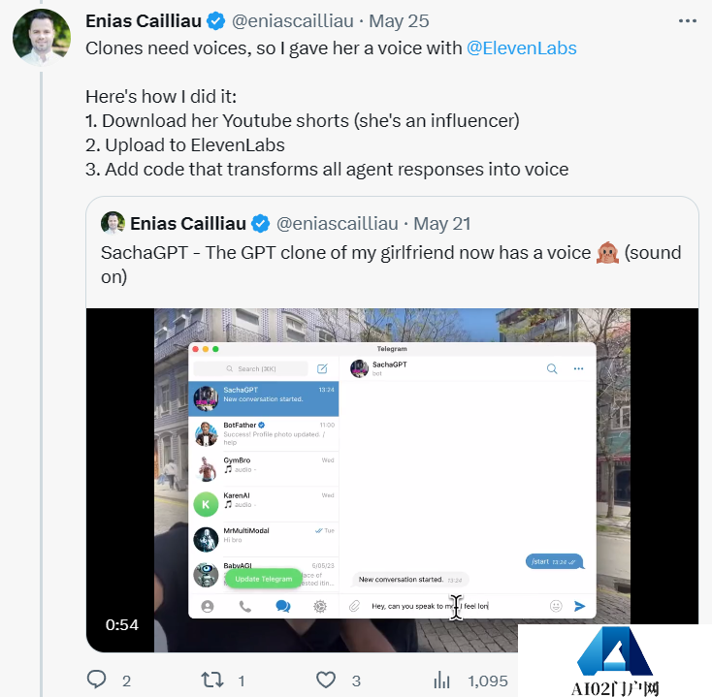Open the @ElevenLabs mention link
The height and width of the screenshot is (697, 712).
pos(521,48)
